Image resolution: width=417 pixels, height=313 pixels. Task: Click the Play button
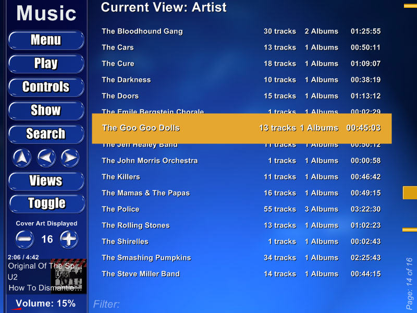46,63
